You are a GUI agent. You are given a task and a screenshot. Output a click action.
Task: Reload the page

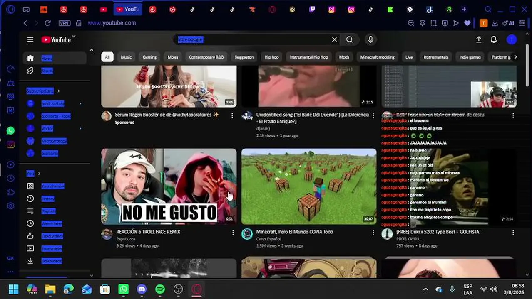pyautogui.click(x=47, y=23)
